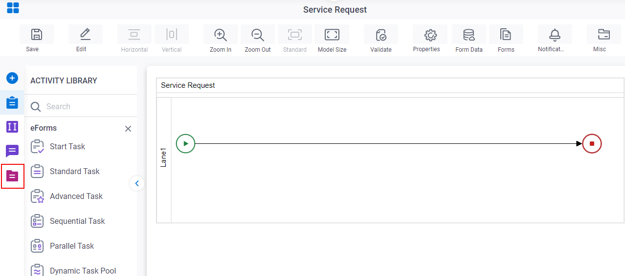Open process Properties gear icon
This screenshot has height=276, width=625.
tap(430, 34)
